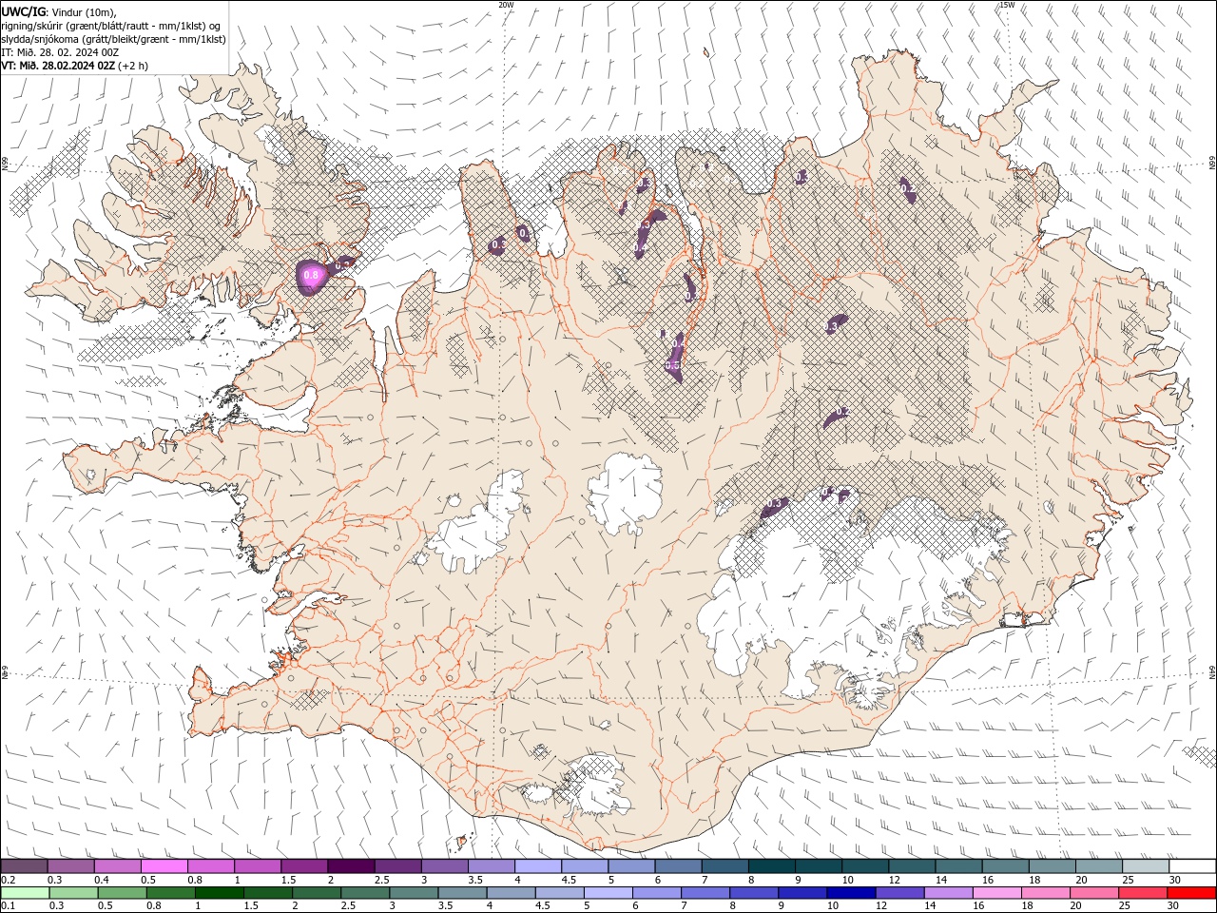The image size is (1217, 913).
Task: Select the violet 12 swatch in lower legend
Action: (900, 893)
